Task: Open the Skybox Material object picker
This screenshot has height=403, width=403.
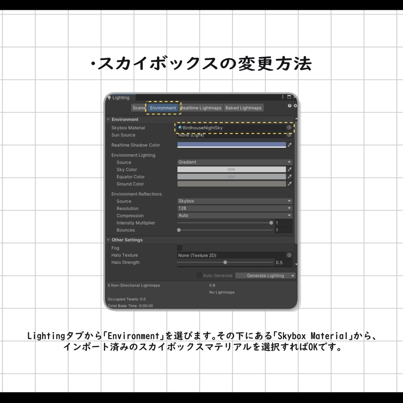Action: pyautogui.click(x=289, y=128)
